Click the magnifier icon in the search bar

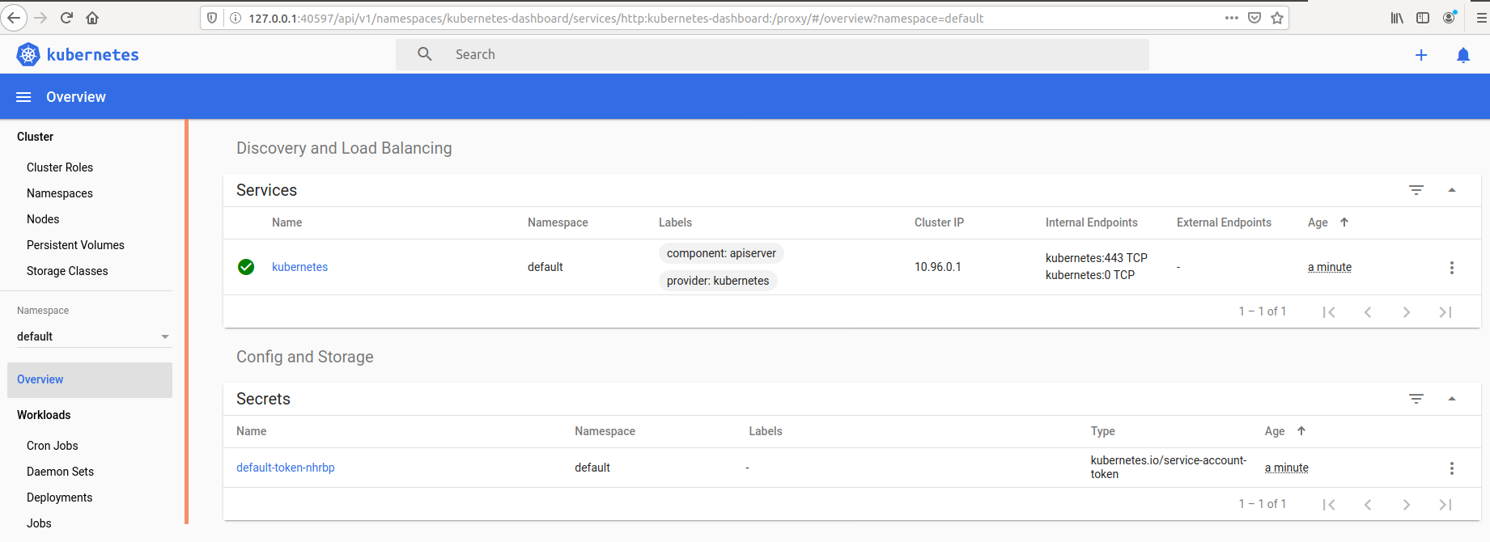point(425,54)
